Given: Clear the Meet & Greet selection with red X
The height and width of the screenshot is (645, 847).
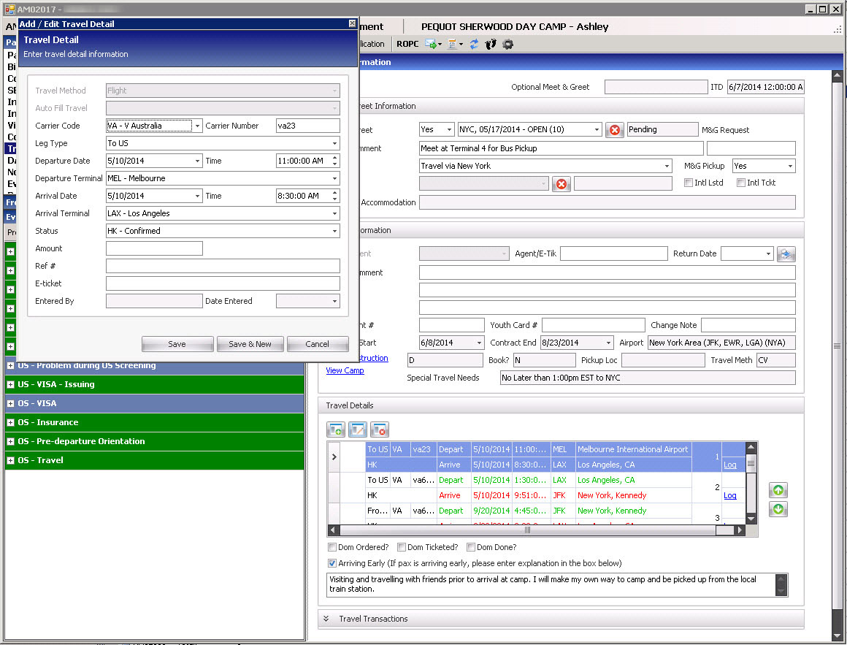Looking at the screenshot, I should (x=615, y=130).
